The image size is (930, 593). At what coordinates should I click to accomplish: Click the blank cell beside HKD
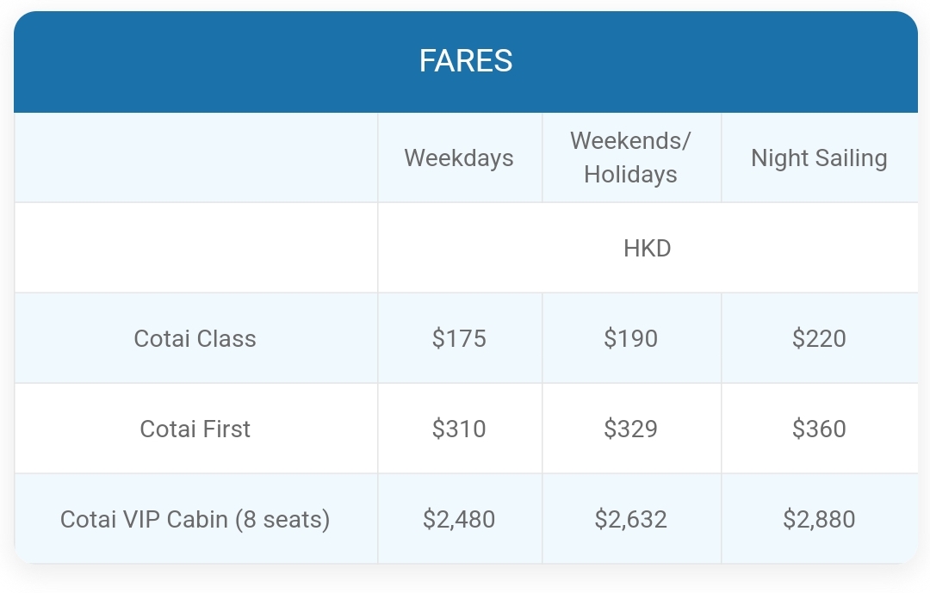(x=195, y=248)
